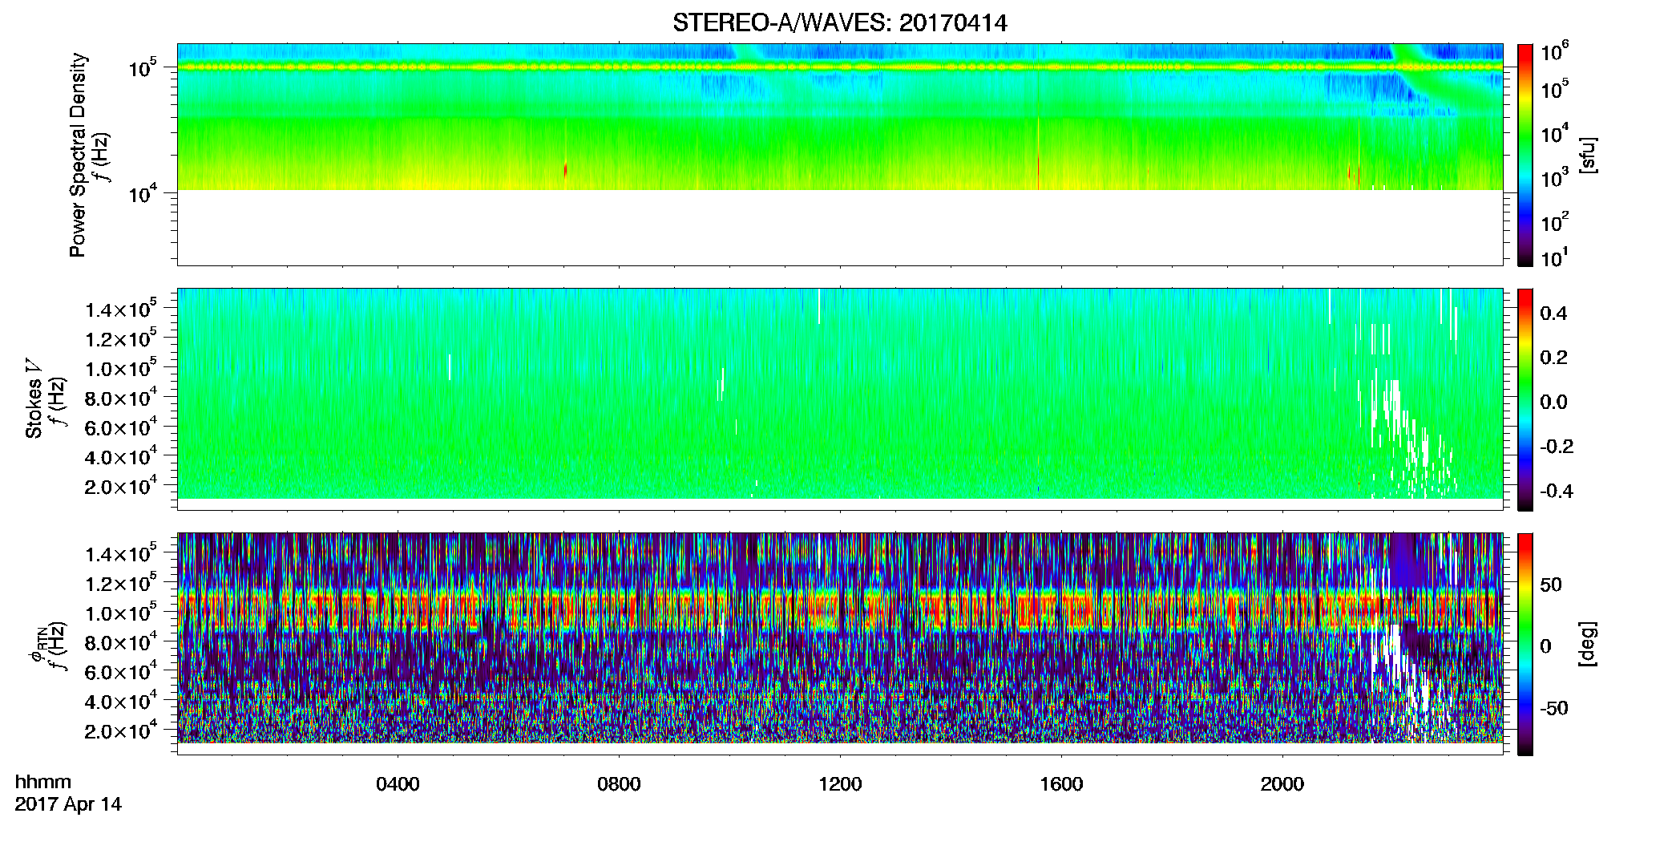Click the yellow 10^5 Hz emission line

click(839, 67)
